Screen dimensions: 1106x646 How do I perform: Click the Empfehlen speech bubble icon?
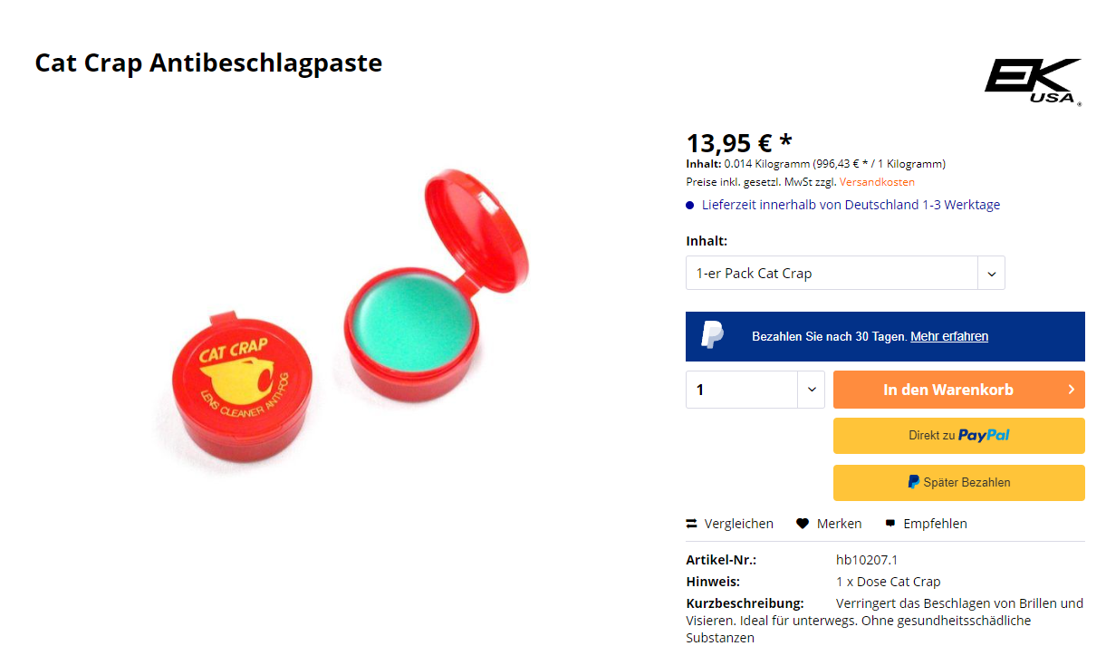890,523
